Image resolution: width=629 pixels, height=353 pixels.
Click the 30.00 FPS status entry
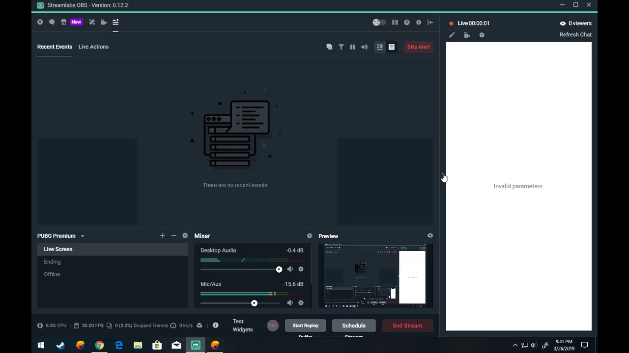[x=88, y=326]
